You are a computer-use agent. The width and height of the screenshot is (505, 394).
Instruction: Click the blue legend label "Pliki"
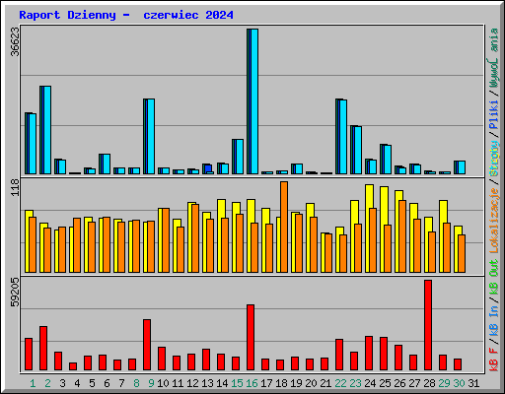494,115
